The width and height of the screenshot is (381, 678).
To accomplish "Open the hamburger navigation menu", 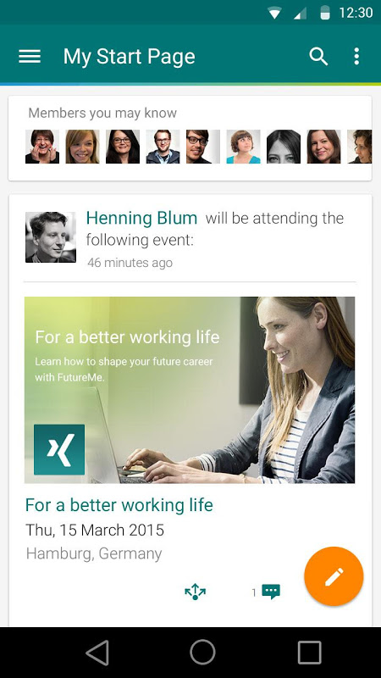I will tap(30, 57).
